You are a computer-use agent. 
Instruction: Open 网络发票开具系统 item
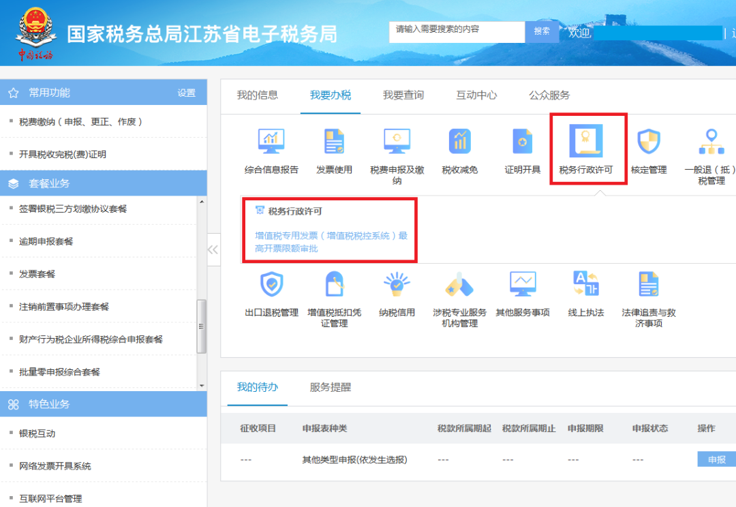click(55, 466)
